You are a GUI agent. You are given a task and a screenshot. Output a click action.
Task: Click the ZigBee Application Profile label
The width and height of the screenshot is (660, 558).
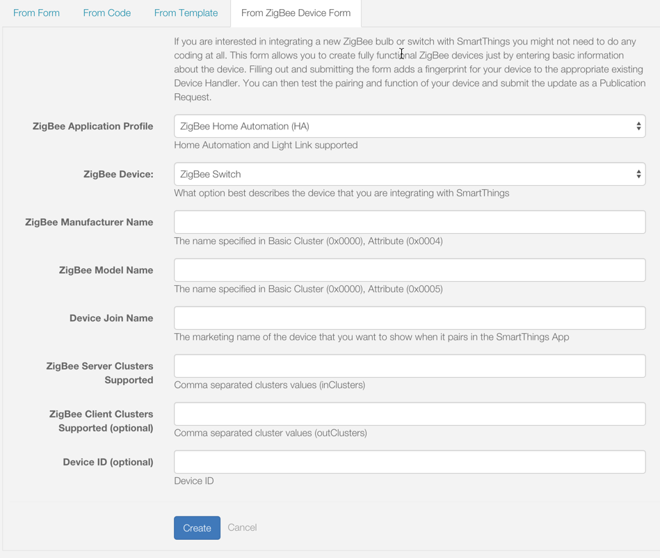[x=92, y=127]
